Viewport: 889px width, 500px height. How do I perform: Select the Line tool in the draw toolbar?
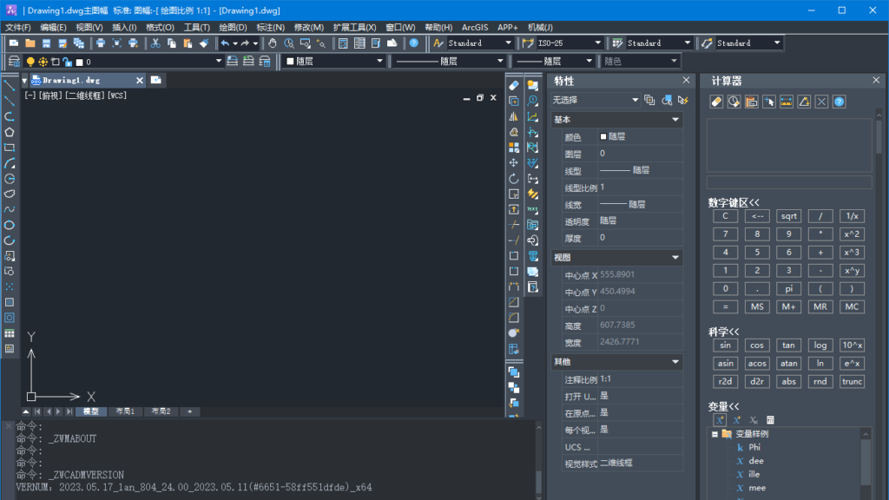click(9, 86)
